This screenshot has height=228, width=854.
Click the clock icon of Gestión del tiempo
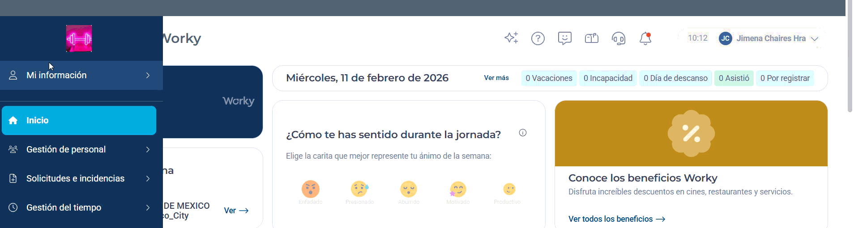[x=13, y=207]
